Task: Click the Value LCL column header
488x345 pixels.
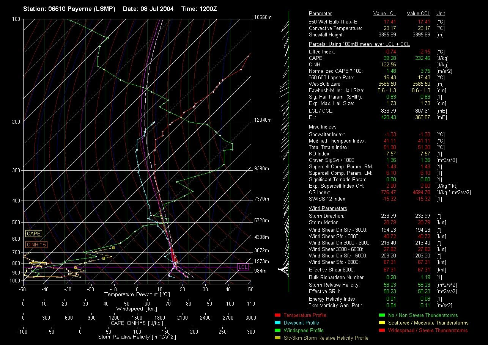Action: [x=385, y=14]
